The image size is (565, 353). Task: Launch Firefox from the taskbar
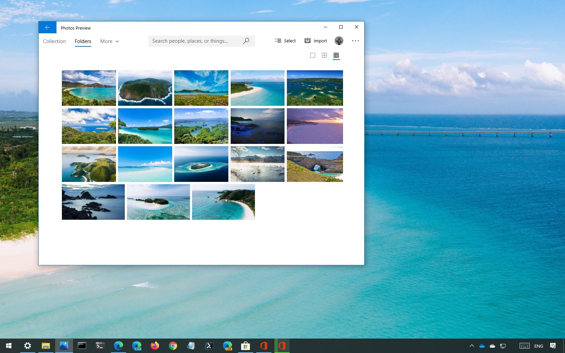tap(155, 346)
